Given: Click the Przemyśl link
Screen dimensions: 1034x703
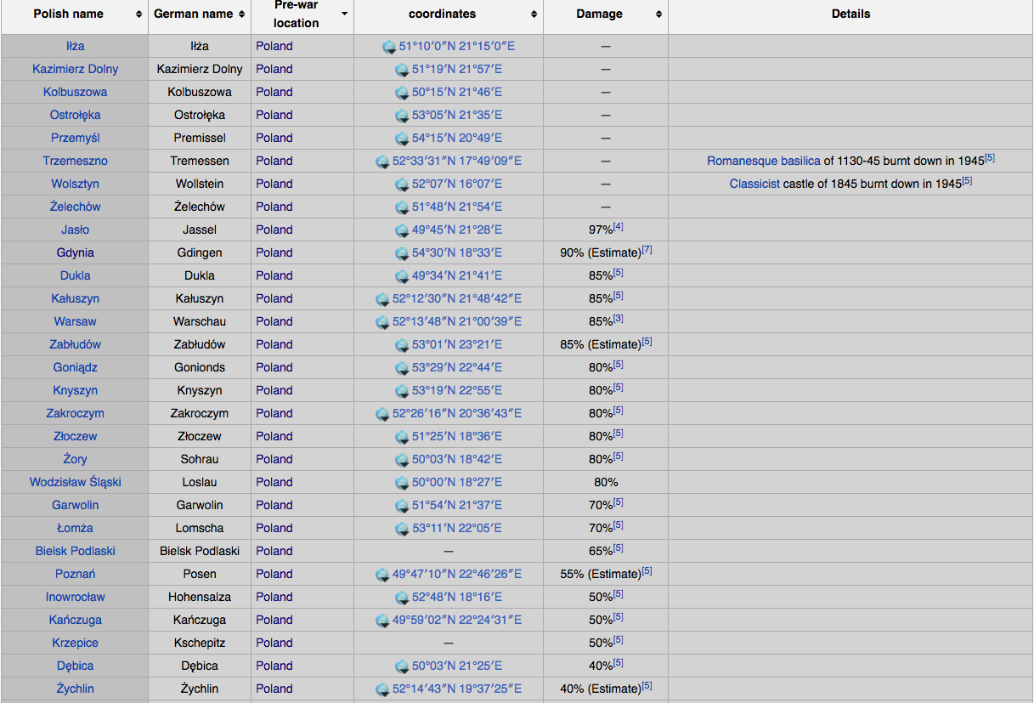Looking at the screenshot, I should pos(75,138).
